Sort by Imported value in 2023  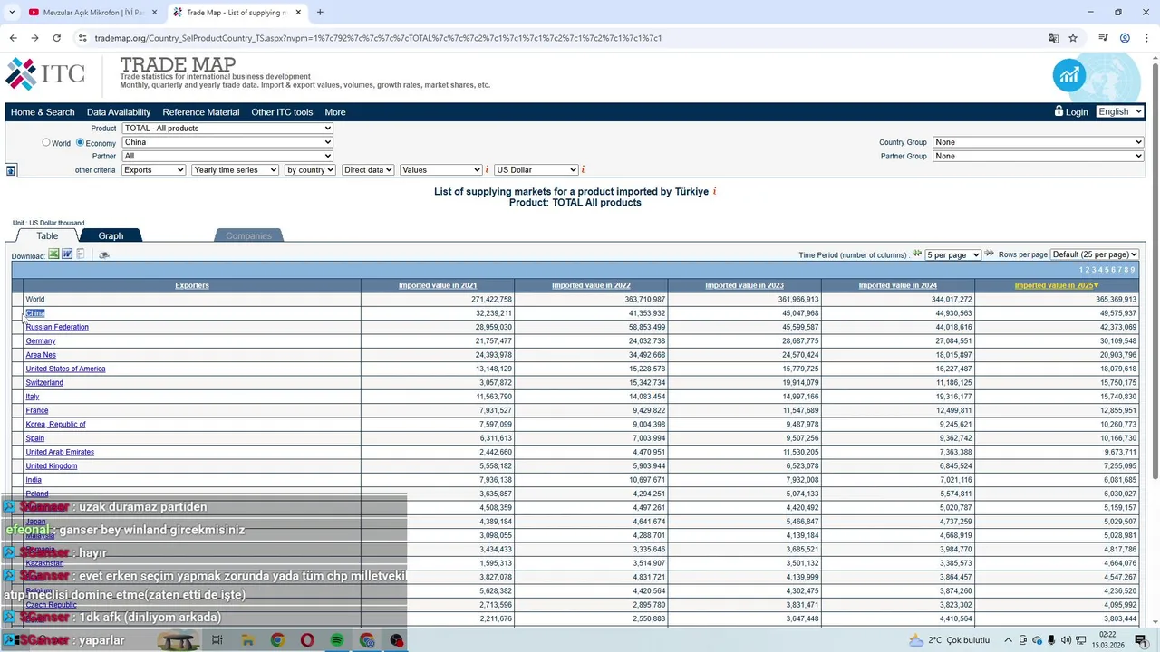pos(744,285)
